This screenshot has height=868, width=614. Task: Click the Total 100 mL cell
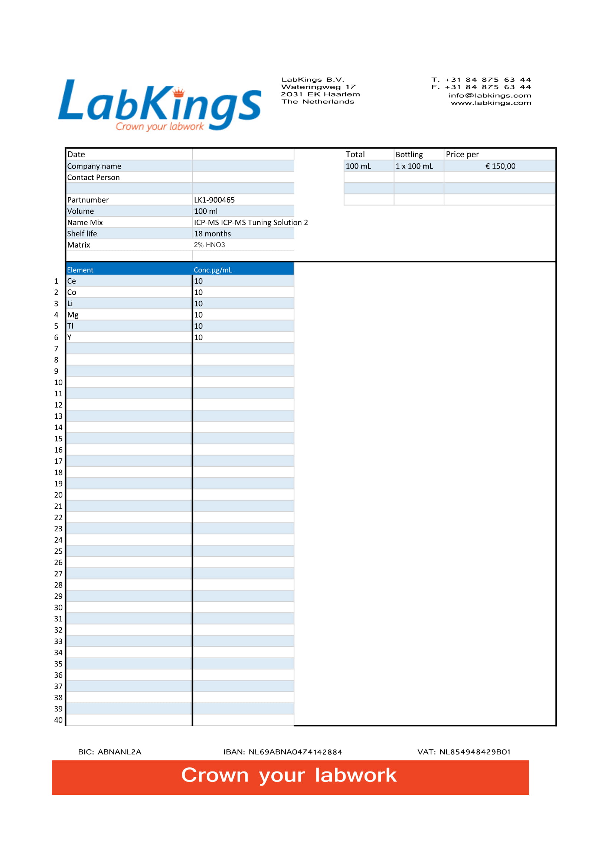click(369, 166)
